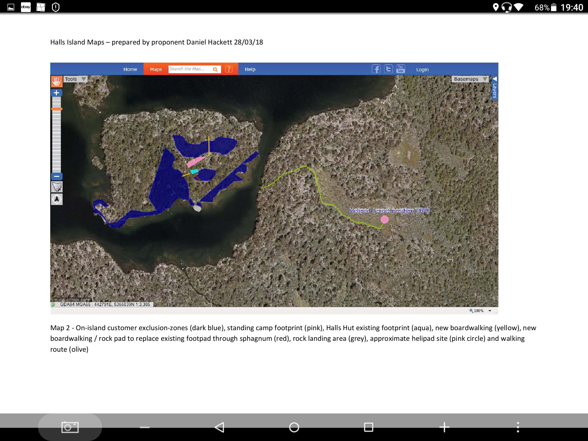Tap the eBay notification icon
Viewport: 588px width, 441px height.
(26, 7)
